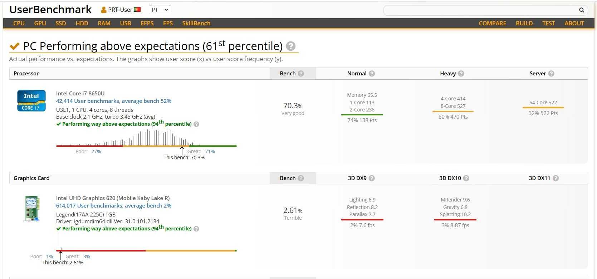The width and height of the screenshot is (597, 279).
Task: Click help icon beside Processor Bench header
Action: coord(301,74)
